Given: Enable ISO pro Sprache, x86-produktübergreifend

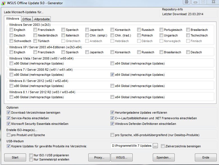Looking at the screenshot, I should pyautogui.click(x=112, y=135).
